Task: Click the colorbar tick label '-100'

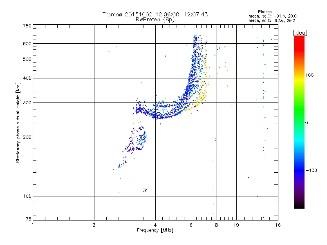Action: click(311, 170)
